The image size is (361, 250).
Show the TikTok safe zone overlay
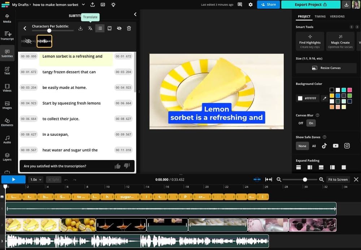point(325,146)
